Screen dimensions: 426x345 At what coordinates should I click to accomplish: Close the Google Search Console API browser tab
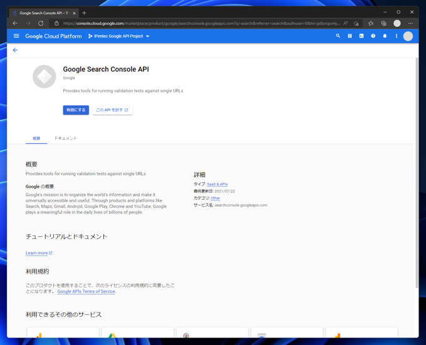coord(74,13)
